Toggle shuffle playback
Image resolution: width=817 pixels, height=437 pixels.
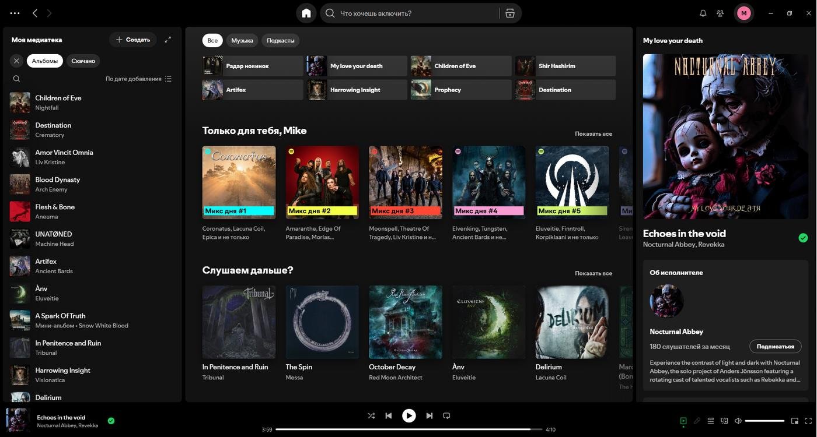(371, 415)
